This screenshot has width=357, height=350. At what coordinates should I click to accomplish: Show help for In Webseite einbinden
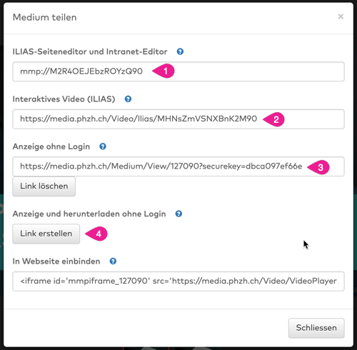pyautogui.click(x=113, y=261)
